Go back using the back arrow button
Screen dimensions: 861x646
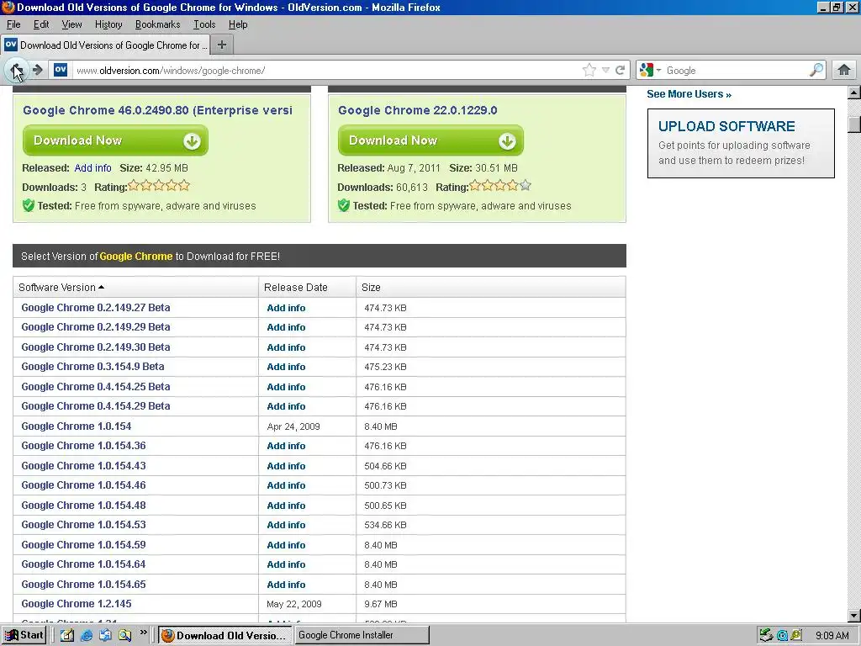(15, 70)
